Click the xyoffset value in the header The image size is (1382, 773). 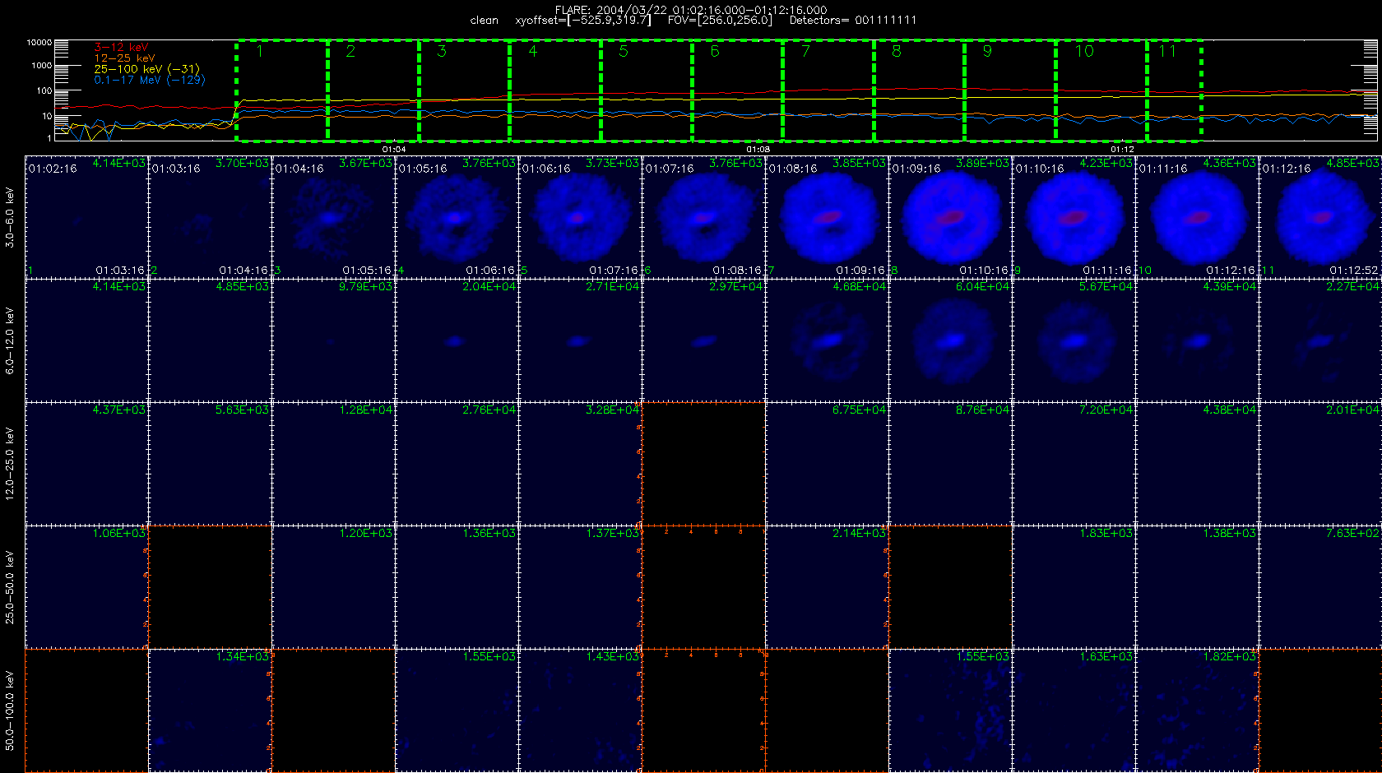click(583, 21)
